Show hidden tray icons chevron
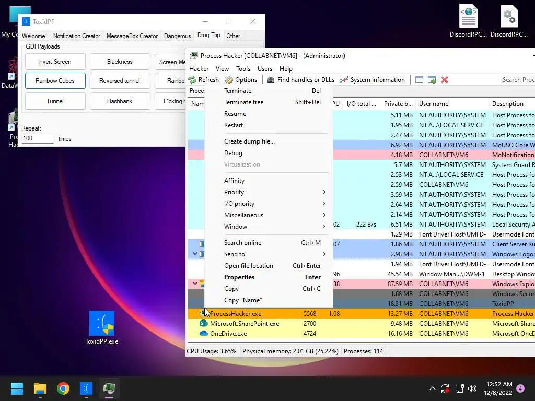The height and width of the screenshot is (401, 535). click(432, 388)
